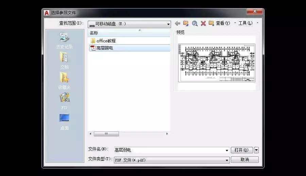Go up one folder level
Viewport: 306px width, 176px height.
[186, 23]
